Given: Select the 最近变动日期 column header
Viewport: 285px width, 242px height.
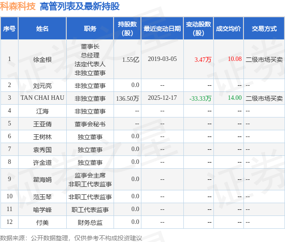Looking at the screenshot, I should point(162,29).
